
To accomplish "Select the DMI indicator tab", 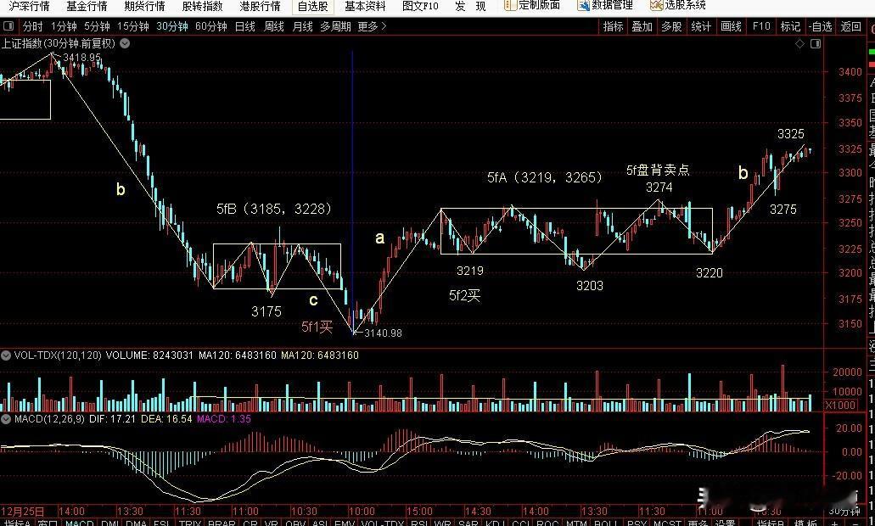I will (110, 523).
